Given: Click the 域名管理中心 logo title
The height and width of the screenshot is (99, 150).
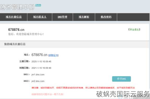Looking at the screenshot, I should pos(17,7).
